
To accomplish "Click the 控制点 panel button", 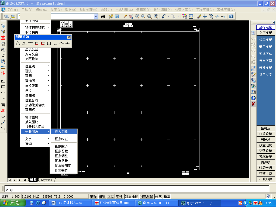I will point(265,128).
